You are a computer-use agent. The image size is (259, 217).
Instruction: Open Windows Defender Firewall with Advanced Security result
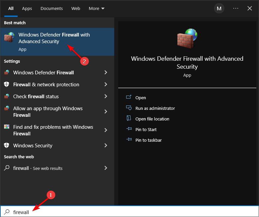(x=57, y=42)
